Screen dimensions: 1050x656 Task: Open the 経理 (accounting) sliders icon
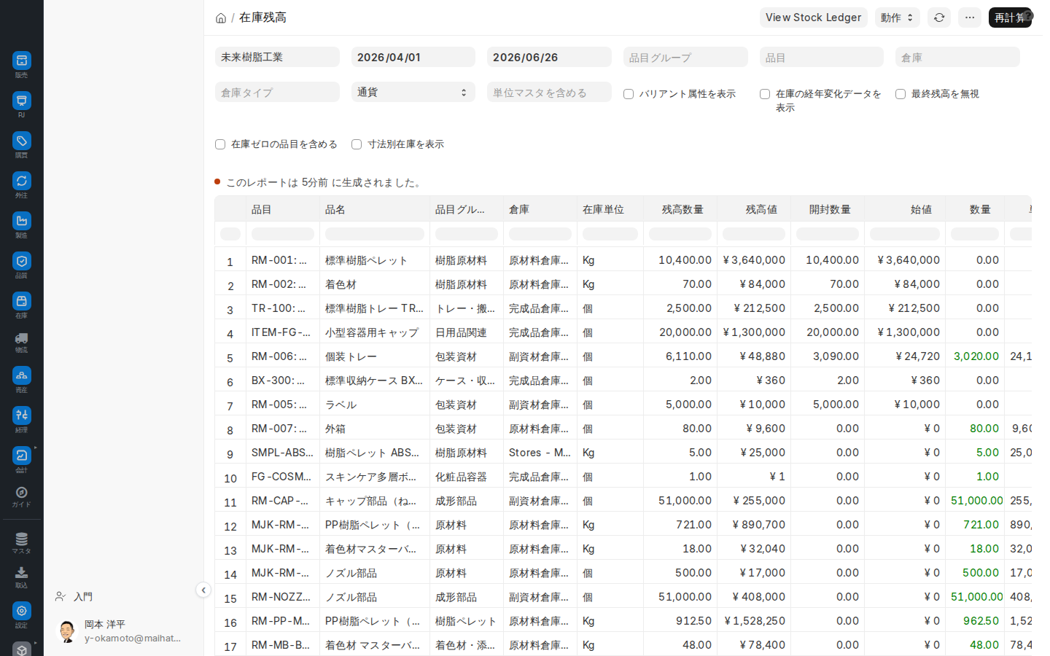[22, 415]
